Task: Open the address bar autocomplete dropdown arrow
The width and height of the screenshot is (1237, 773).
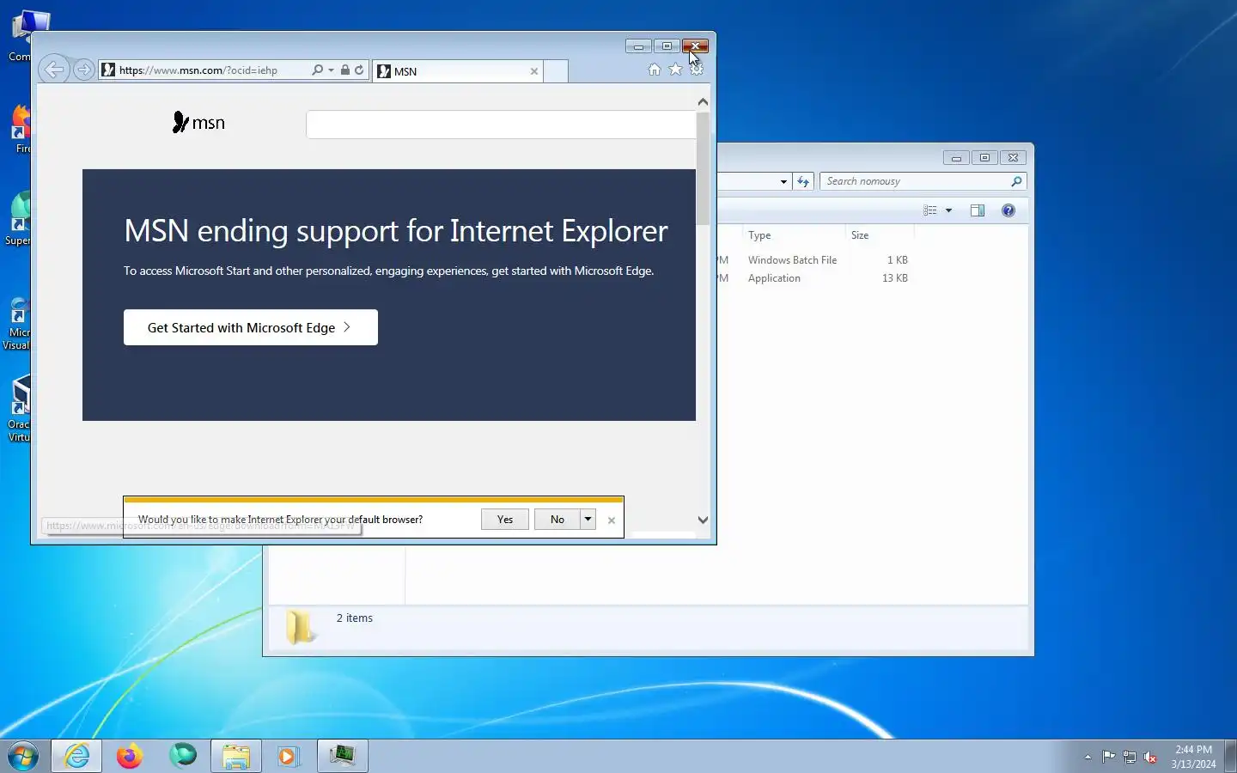Action: click(331, 70)
